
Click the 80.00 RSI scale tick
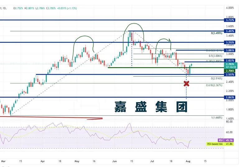pos(229,122)
